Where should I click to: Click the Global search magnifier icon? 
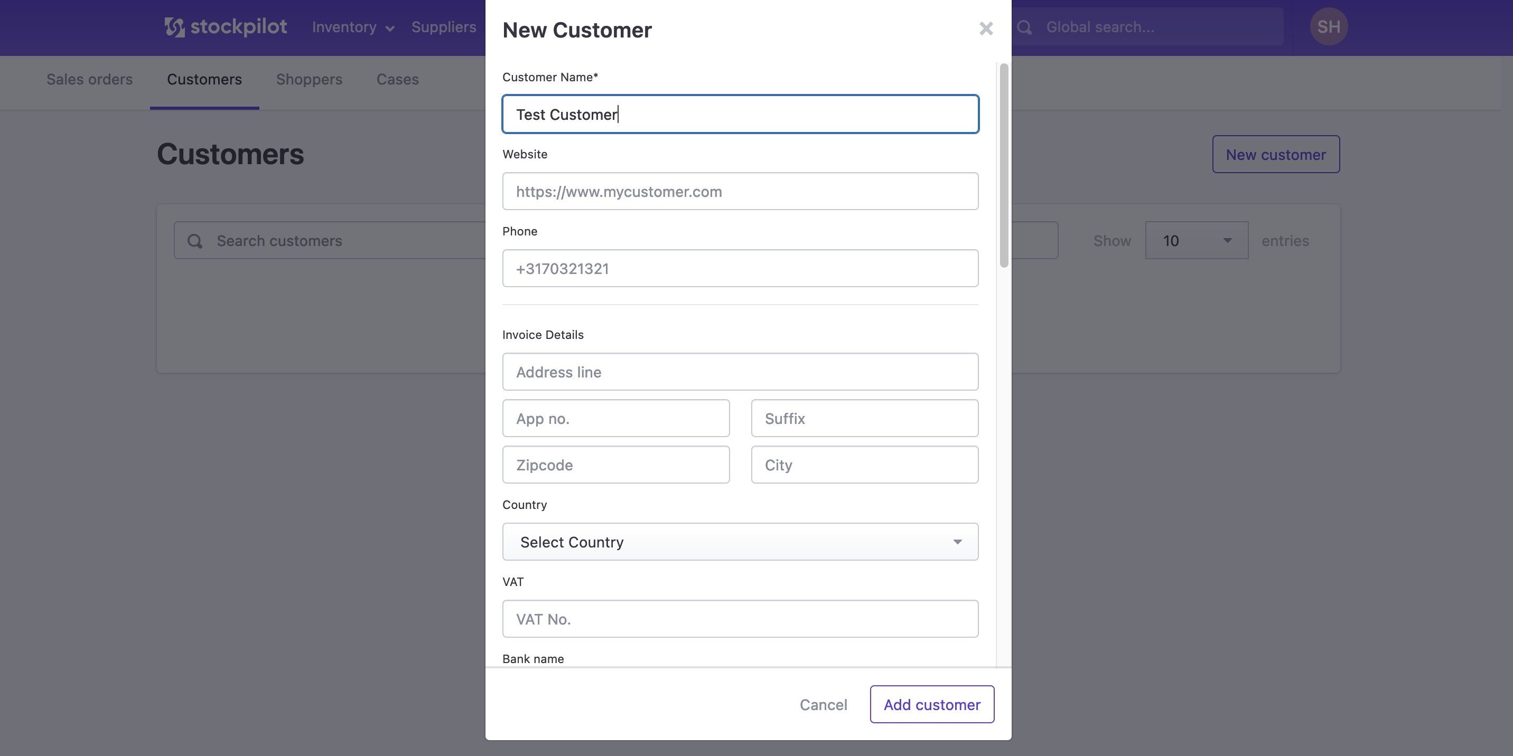pyautogui.click(x=1024, y=27)
